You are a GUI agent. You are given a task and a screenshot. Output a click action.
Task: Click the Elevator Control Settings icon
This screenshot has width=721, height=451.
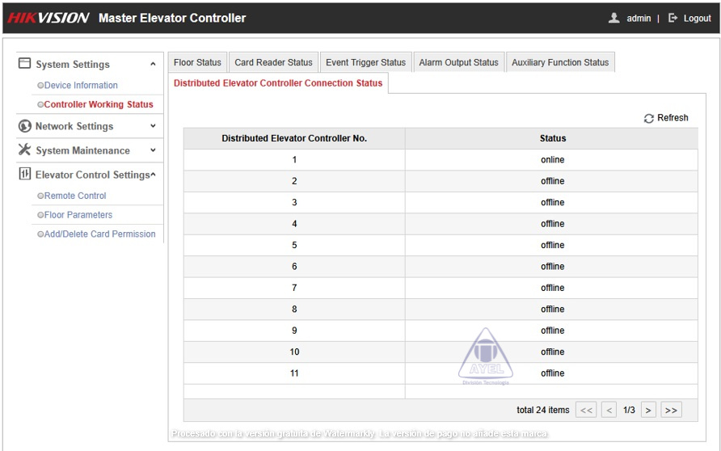pyautogui.click(x=24, y=175)
